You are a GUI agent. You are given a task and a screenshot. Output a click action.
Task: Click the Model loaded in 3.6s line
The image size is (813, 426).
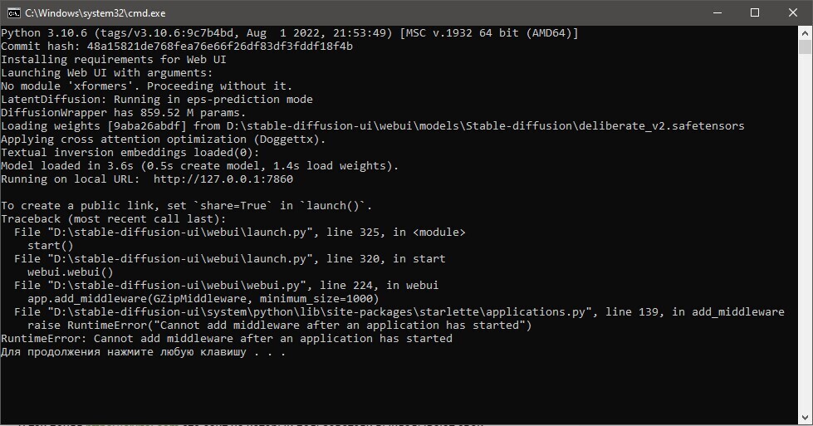[200, 166]
